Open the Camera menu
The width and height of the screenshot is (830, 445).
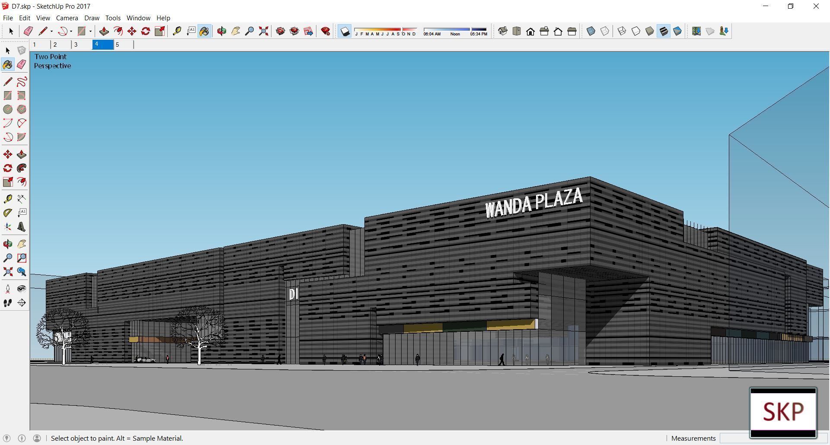(x=67, y=18)
